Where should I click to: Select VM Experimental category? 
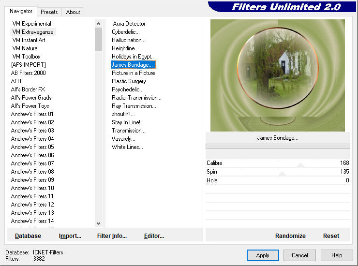click(31, 24)
